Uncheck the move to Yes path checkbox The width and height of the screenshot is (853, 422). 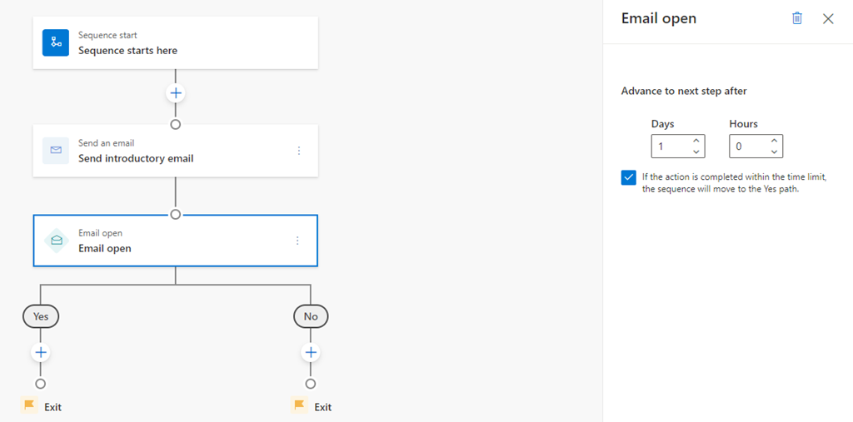tap(629, 177)
